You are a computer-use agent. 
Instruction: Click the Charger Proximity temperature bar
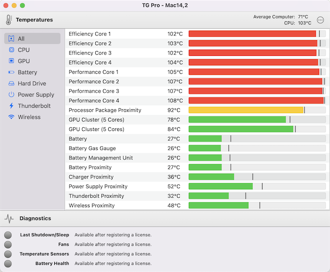[257, 177]
